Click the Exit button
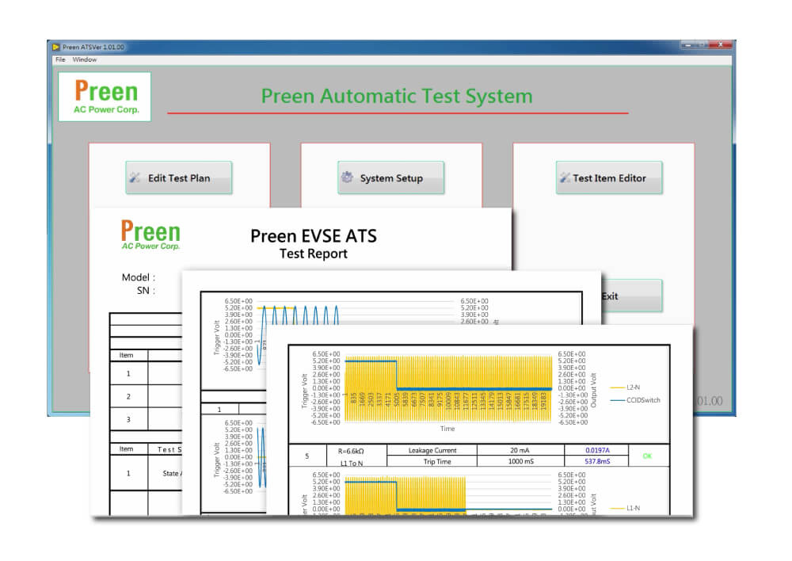 tap(626, 296)
